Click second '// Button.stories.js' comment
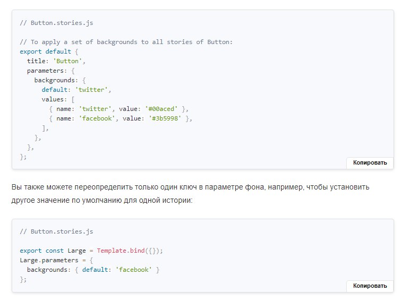The width and height of the screenshot is (418, 301). (56, 231)
